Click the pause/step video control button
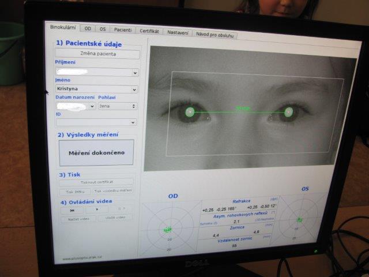Viewport: 369px width, 277px height. pos(121,209)
